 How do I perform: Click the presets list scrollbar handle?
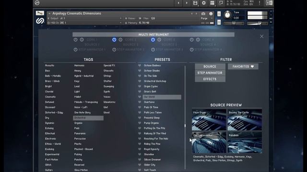[185, 126]
